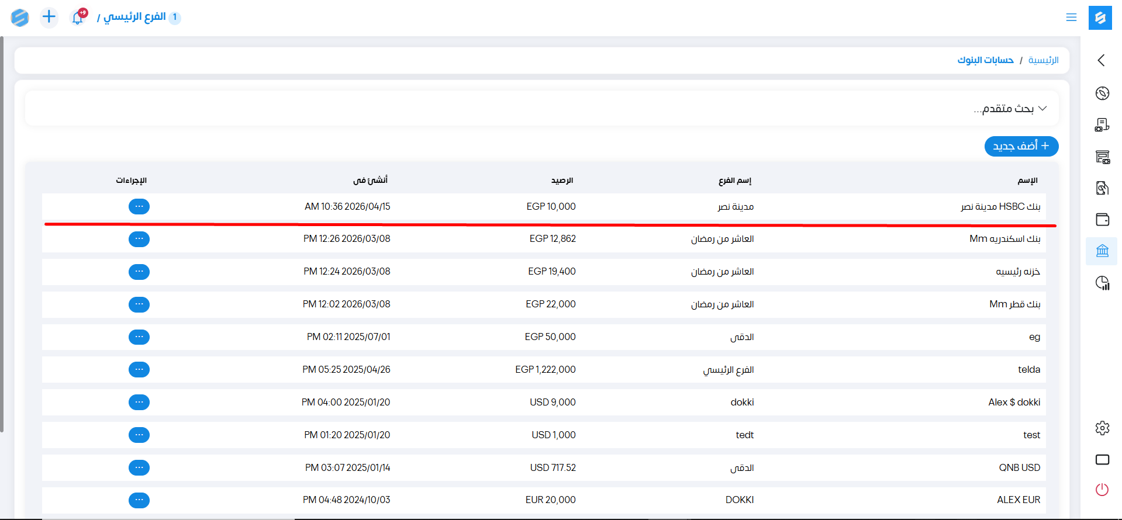Open actions menu for بنك HSBC مدينة نصر
The width and height of the screenshot is (1122, 520).
139,207
